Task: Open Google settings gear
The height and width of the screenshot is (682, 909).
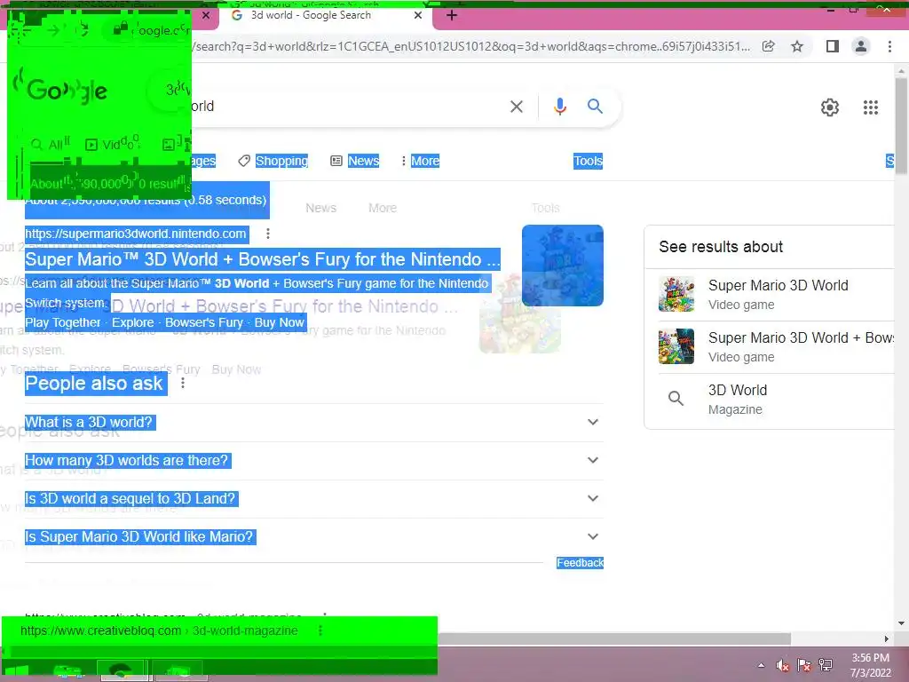Action: (830, 107)
